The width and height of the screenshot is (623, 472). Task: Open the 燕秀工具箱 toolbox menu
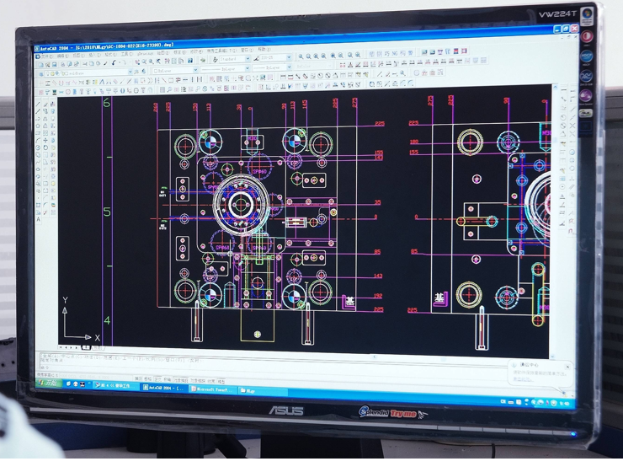tap(221, 51)
